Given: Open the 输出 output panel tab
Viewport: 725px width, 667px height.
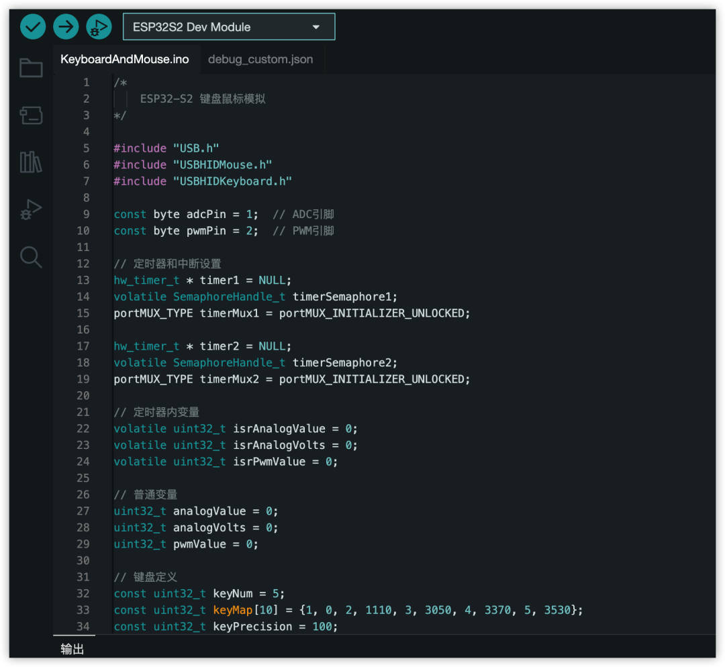Looking at the screenshot, I should pyautogui.click(x=72, y=648).
